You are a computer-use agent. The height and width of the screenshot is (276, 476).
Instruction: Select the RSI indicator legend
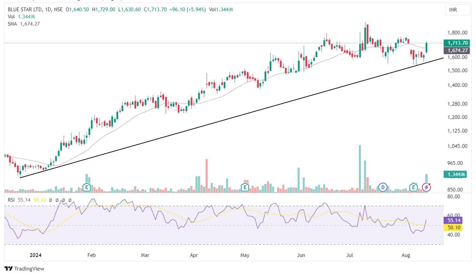(x=12, y=200)
